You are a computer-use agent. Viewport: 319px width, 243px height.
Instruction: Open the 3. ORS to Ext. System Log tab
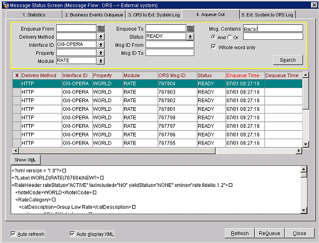pos(154,15)
